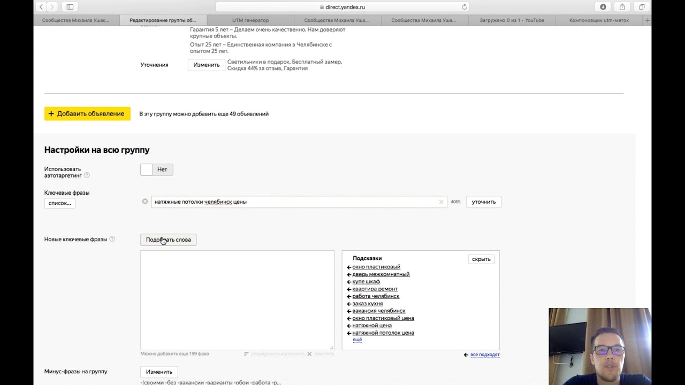Click the Добавить объявление yellow button

point(87,113)
